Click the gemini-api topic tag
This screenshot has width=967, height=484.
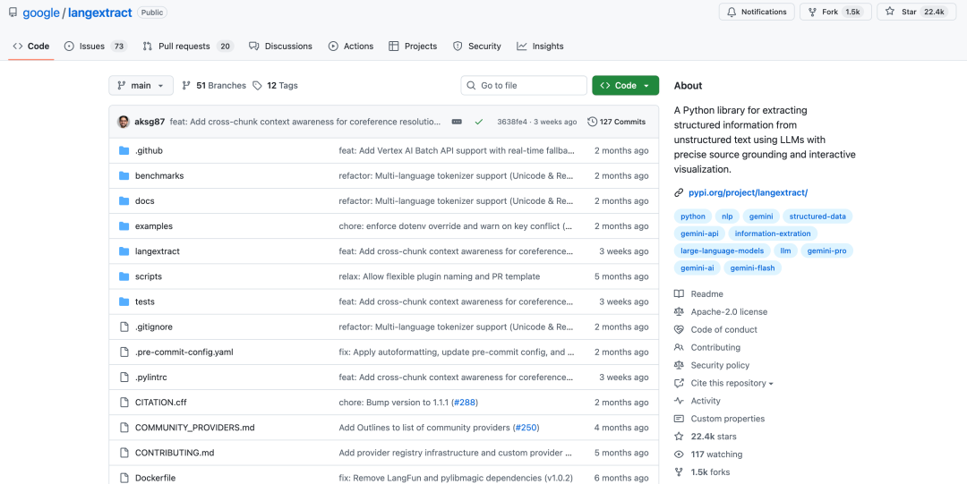[x=699, y=234]
